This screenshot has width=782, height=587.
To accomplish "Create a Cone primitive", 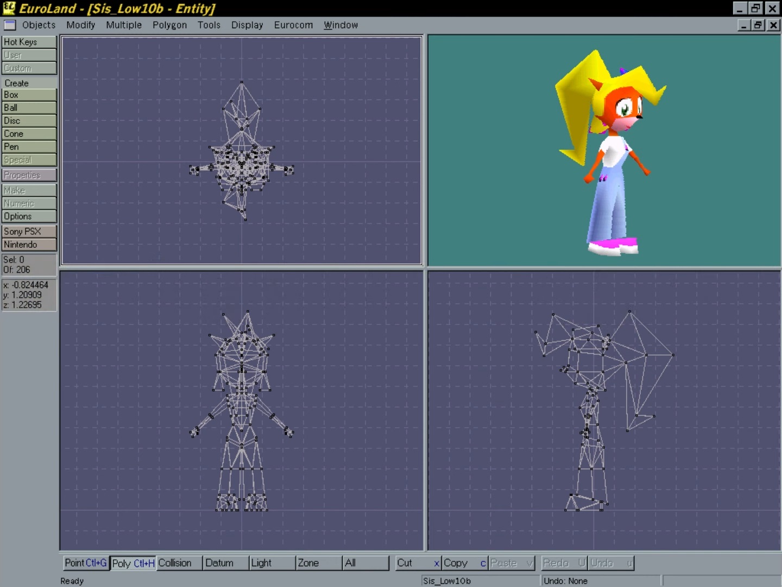I will [x=29, y=134].
